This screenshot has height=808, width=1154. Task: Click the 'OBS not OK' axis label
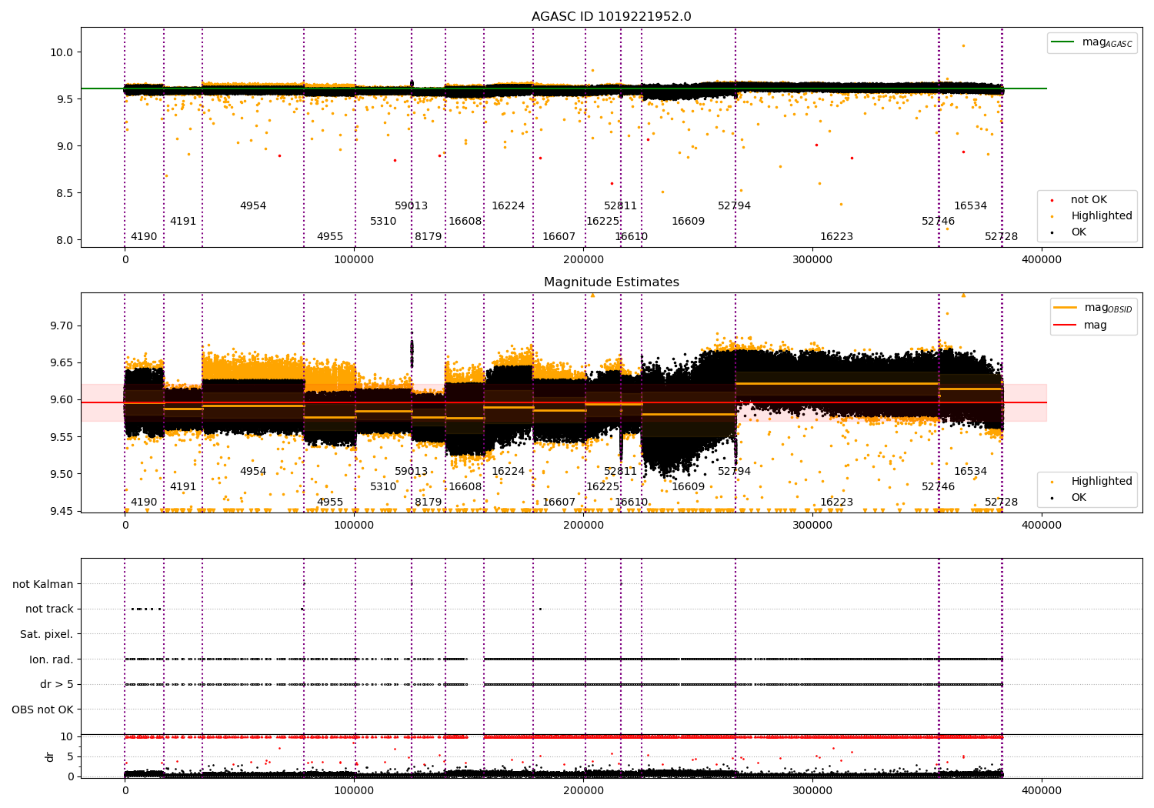[x=42, y=710]
